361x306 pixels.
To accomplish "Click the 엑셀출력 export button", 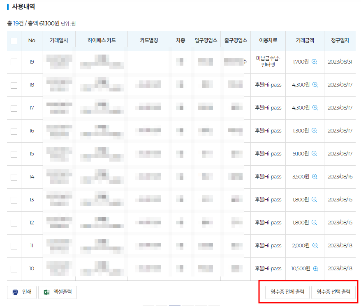I will click(57, 292).
